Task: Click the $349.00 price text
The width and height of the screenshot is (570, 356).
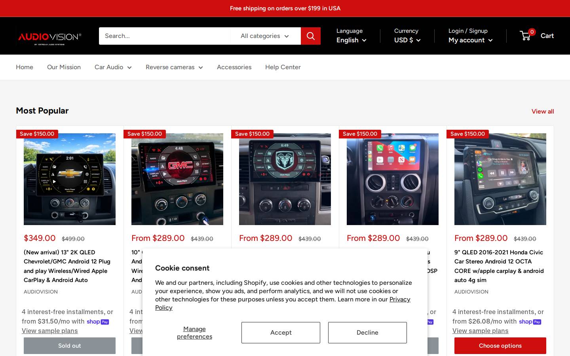Action: (x=40, y=238)
